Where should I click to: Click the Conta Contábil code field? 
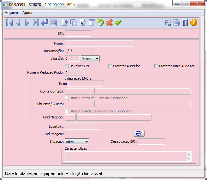80,92
